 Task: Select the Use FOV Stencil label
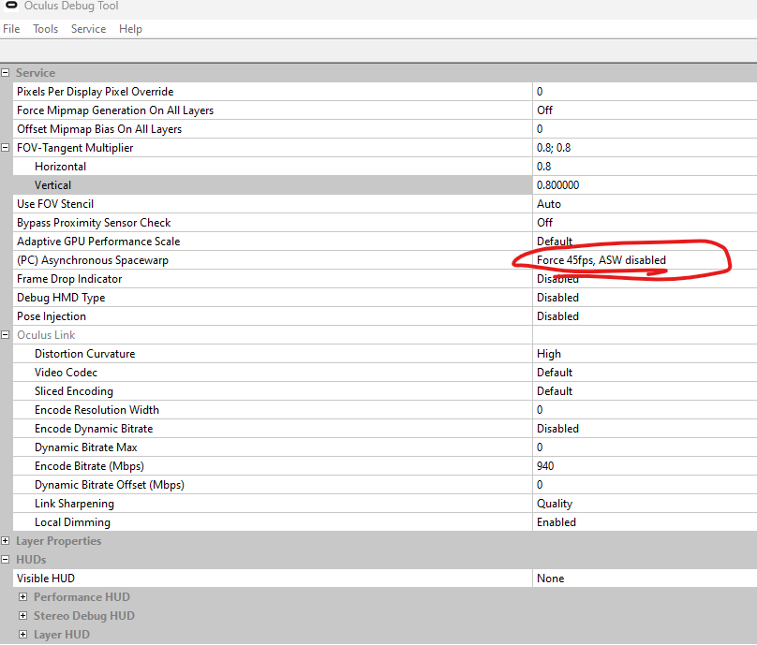tap(55, 204)
